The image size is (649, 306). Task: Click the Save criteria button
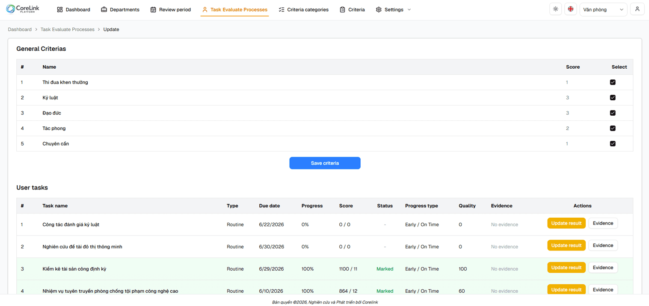tap(325, 163)
